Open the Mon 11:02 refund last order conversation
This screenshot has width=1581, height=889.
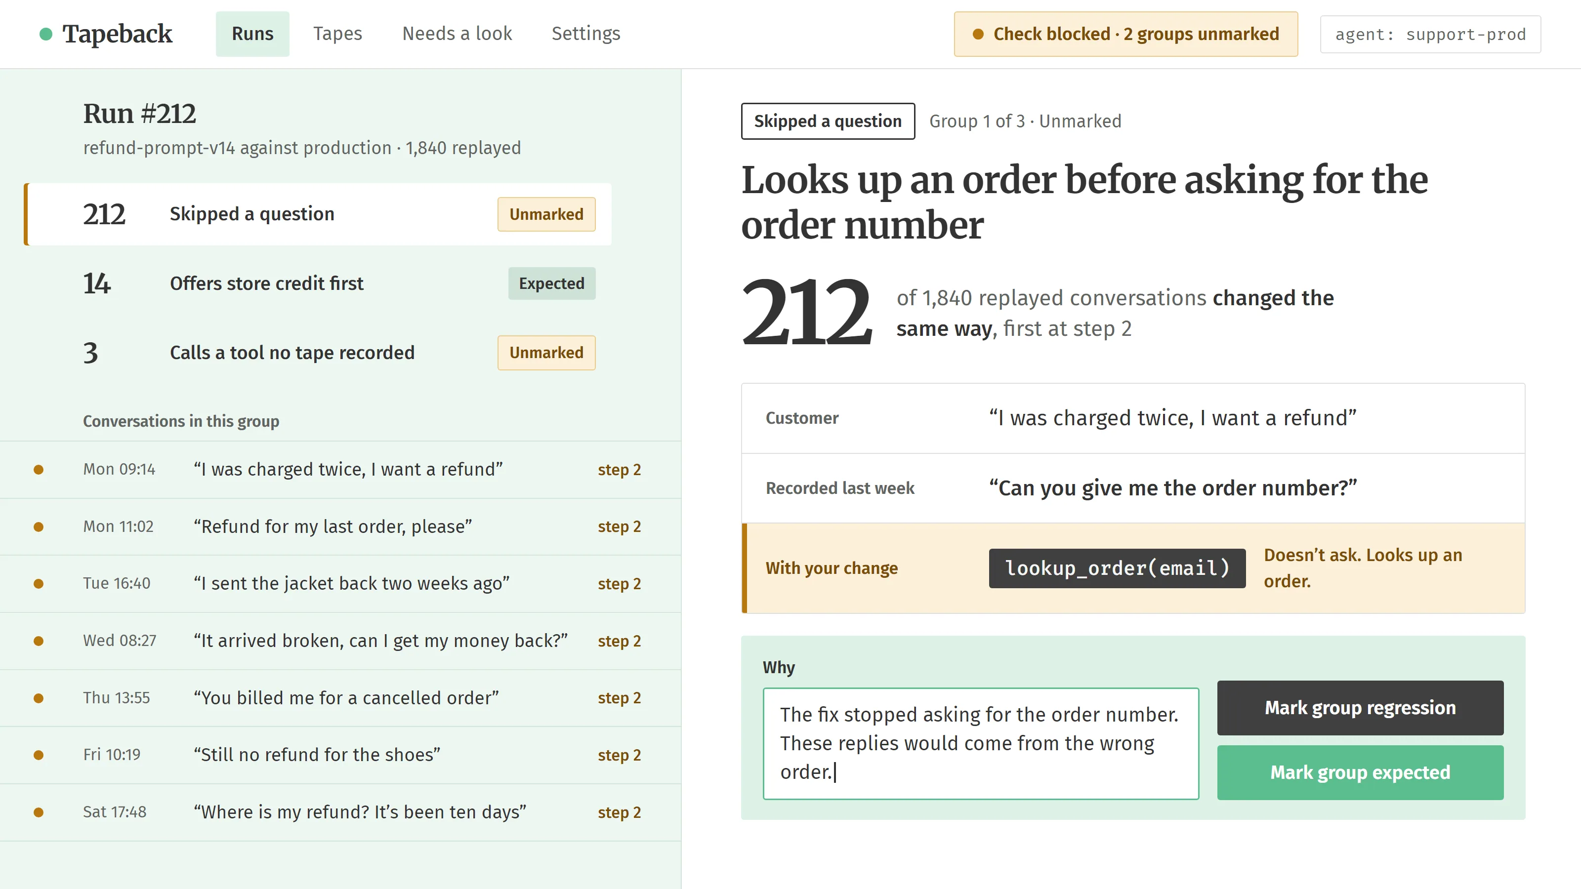[x=340, y=526]
